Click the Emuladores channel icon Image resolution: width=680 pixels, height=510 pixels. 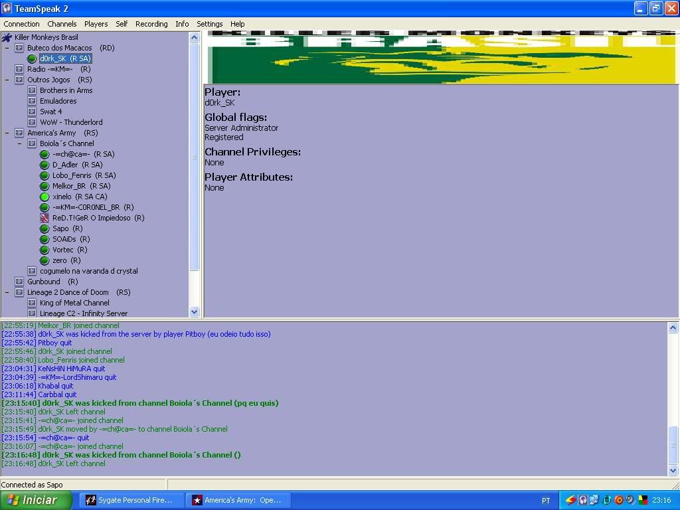32,101
